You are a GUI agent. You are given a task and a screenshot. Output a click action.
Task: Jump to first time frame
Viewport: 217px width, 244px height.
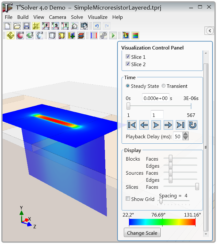point(132,125)
